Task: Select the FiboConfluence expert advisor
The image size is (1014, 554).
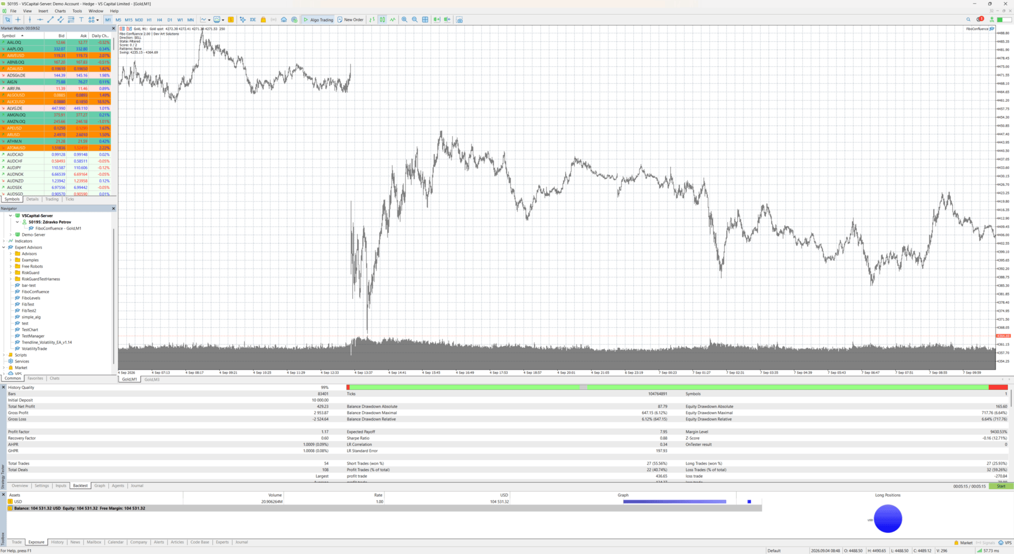Action: pos(35,292)
